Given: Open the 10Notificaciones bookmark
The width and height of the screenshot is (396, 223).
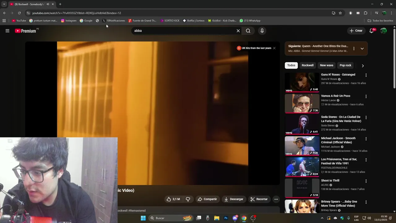Looking at the screenshot, I should 114,21.
